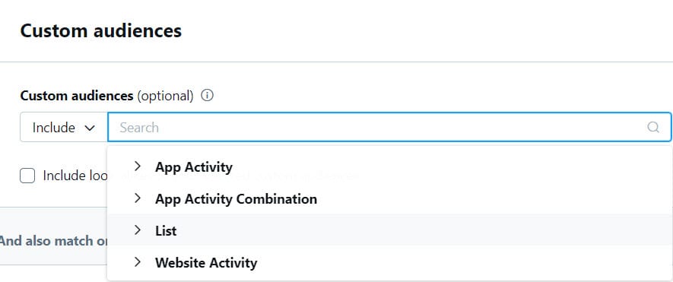Image resolution: width=673 pixels, height=282 pixels.
Task: Open the Include dropdown
Action: pos(64,127)
